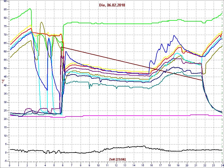Select the "25" label on the temperature axis
The image size is (224, 168).
click(5, 111)
